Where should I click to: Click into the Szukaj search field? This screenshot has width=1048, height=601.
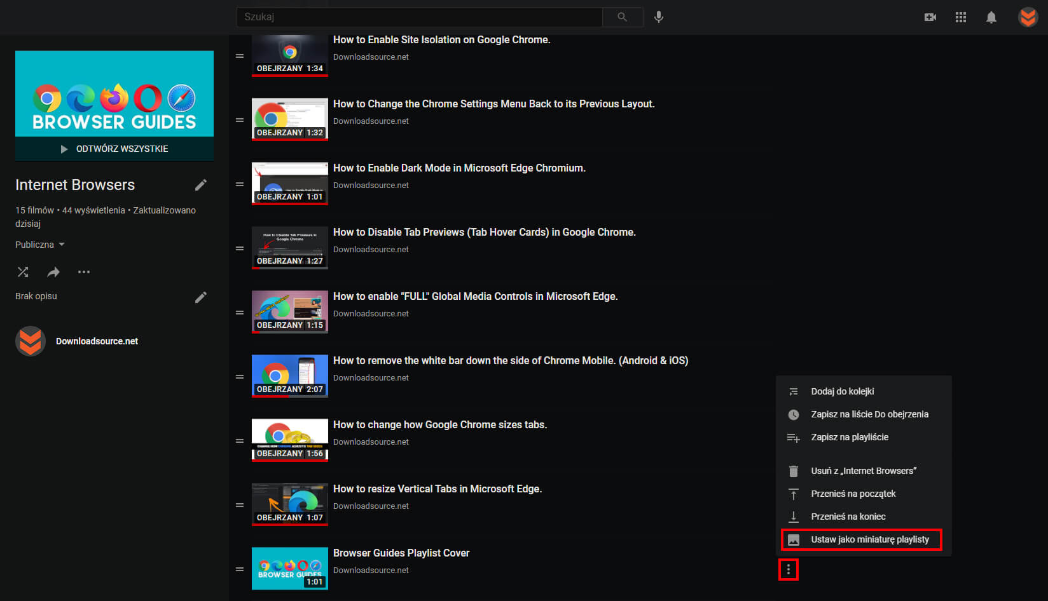420,17
